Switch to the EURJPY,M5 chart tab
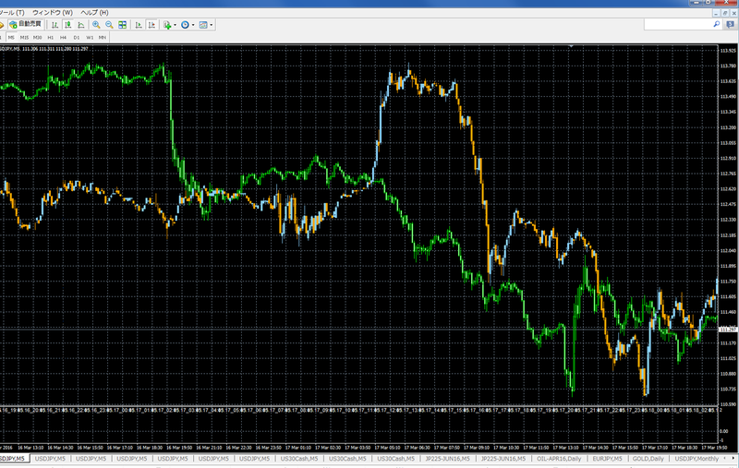 click(x=607, y=458)
